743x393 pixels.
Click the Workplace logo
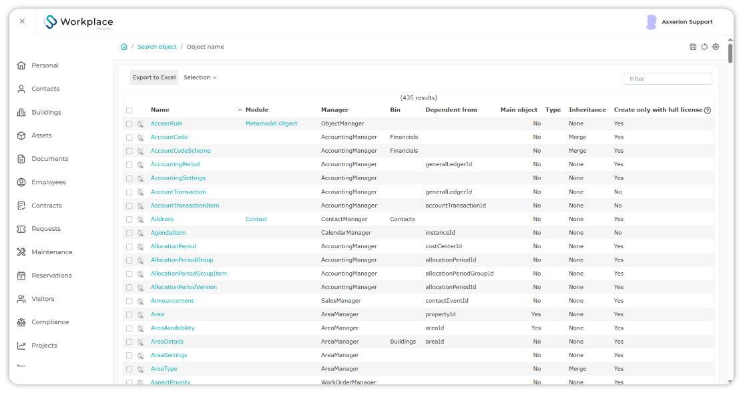(78, 22)
